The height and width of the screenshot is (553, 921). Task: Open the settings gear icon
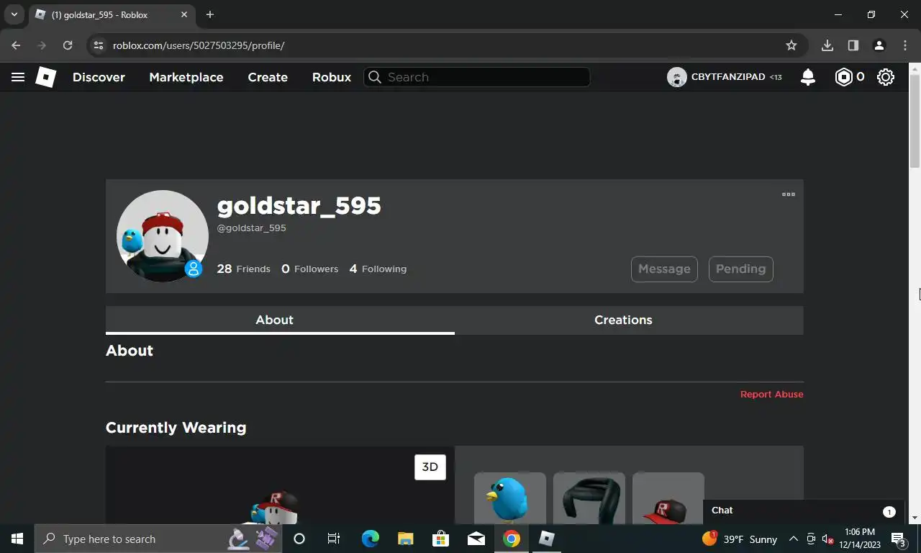[x=886, y=77]
